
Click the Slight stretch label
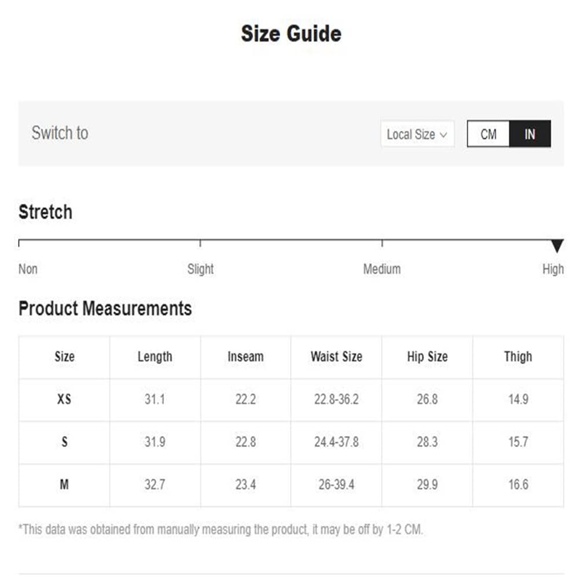200,269
